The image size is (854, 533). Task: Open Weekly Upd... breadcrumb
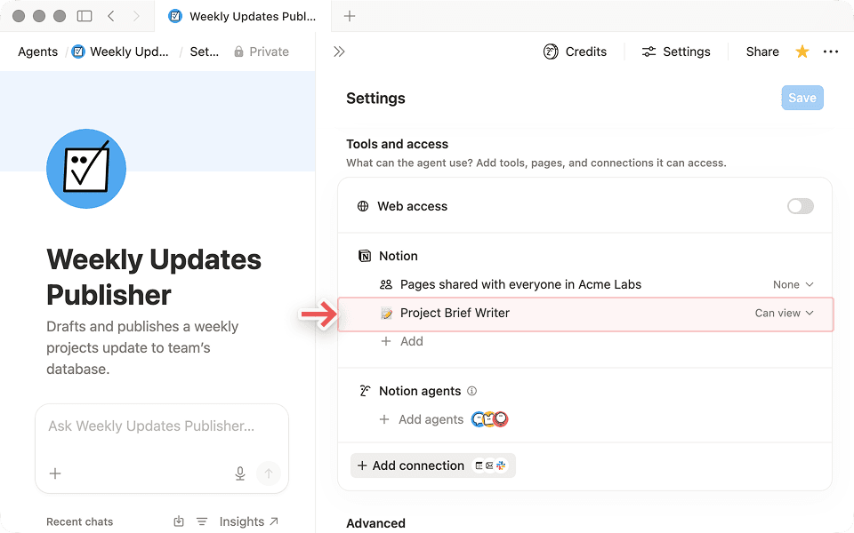point(121,52)
